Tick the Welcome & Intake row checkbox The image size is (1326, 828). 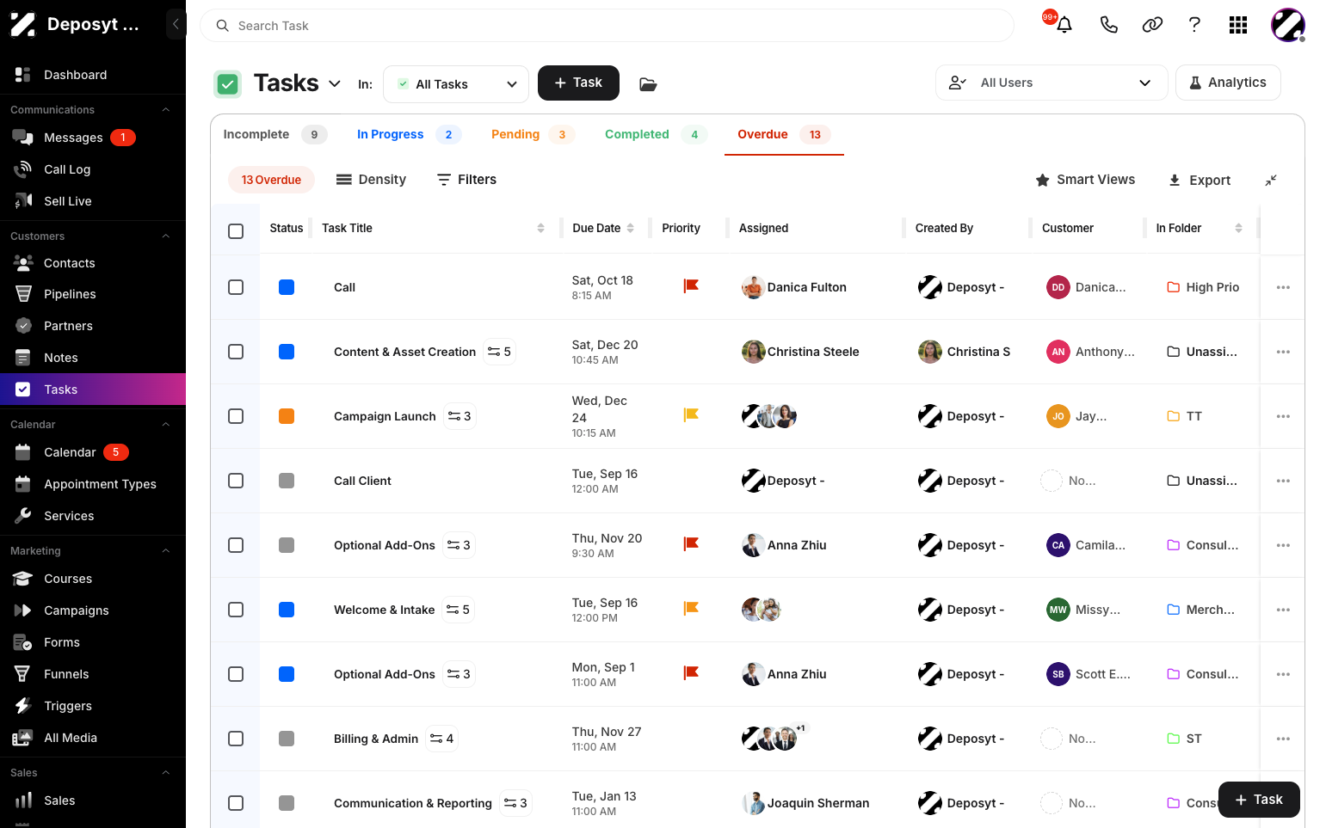point(236,610)
